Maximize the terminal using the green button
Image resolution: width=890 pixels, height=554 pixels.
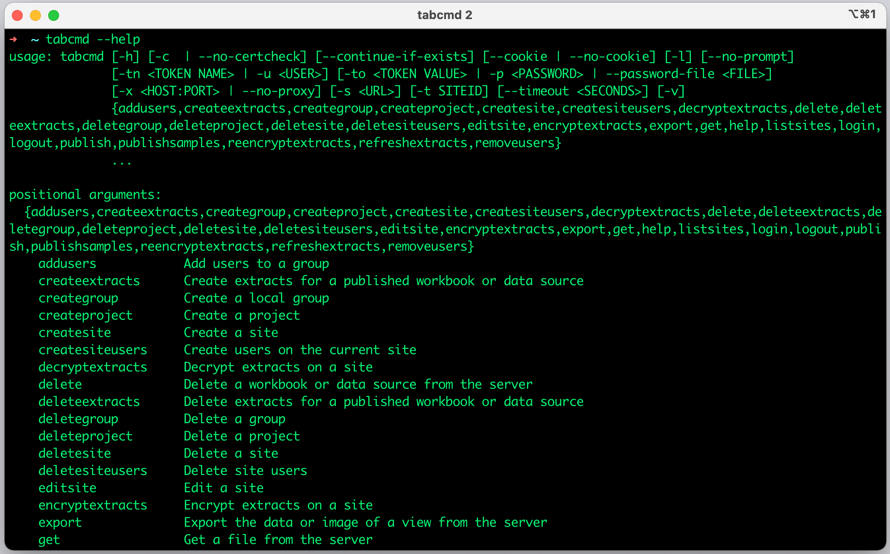54,15
